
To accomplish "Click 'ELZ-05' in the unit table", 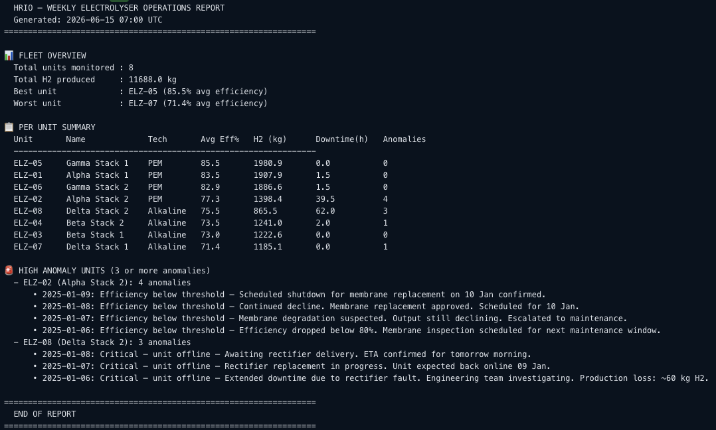I will 28,163.
